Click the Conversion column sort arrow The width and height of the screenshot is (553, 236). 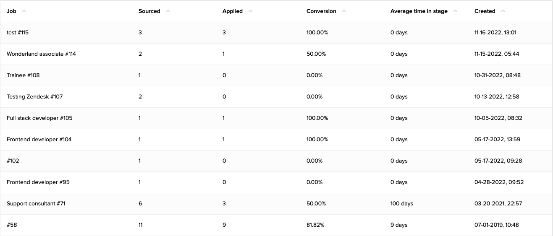pyautogui.click(x=344, y=11)
